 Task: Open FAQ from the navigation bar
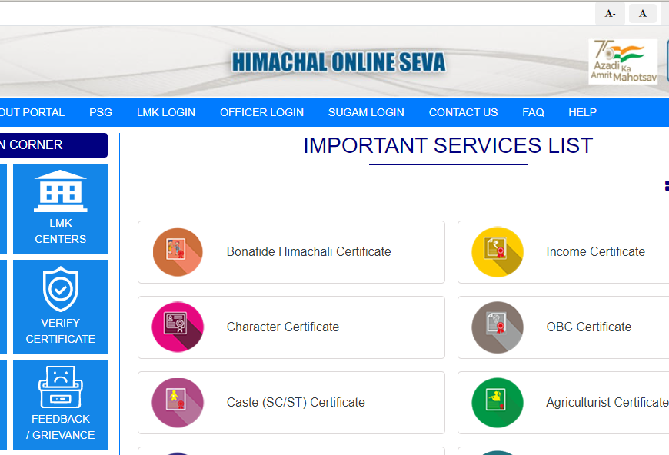click(x=533, y=112)
